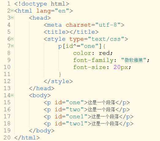
Task: Click the p[id^="one"] selector
Action: [x=80, y=46]
